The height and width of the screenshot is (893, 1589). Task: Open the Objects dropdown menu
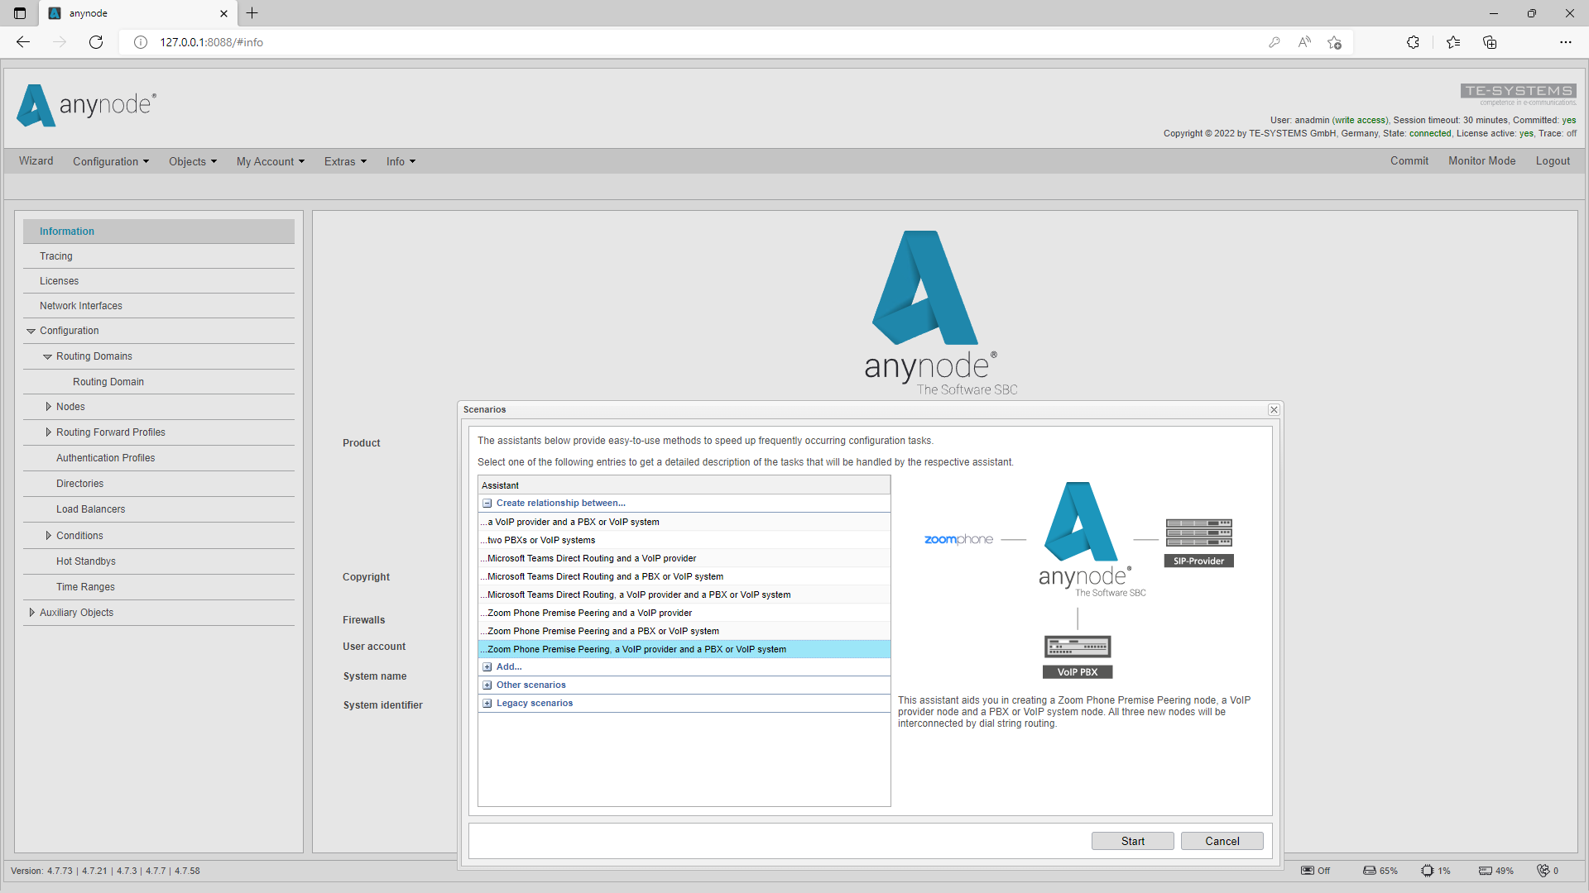(193, 161)
